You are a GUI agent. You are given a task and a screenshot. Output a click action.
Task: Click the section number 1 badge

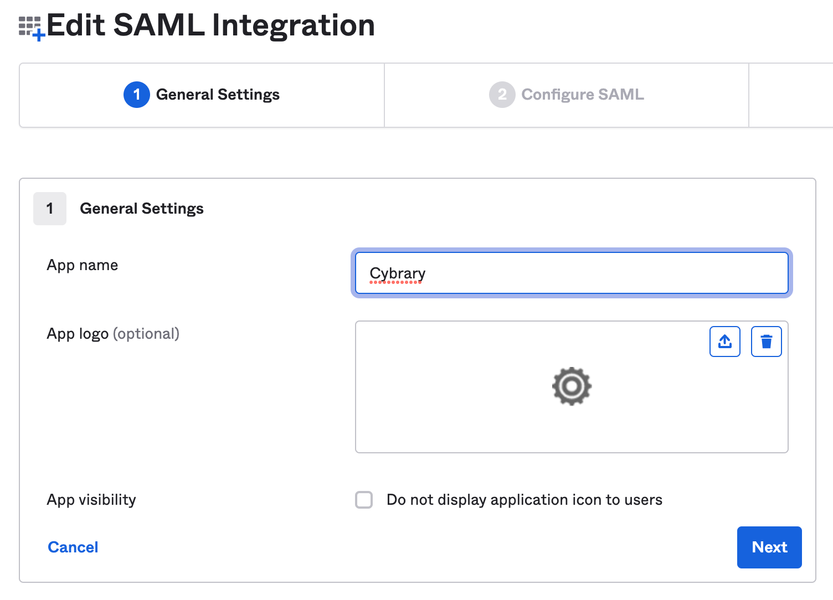coord(50,209)
